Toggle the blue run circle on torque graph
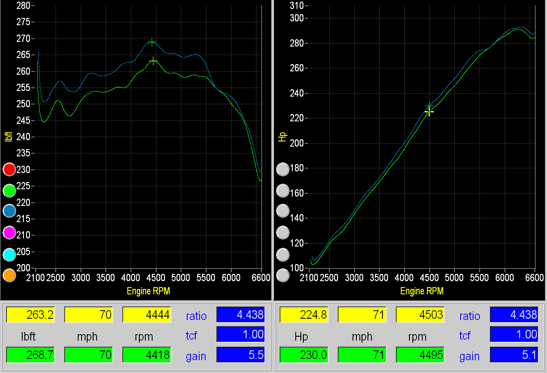The height and width of the screenshot is (373, 547). click(9, 211)
